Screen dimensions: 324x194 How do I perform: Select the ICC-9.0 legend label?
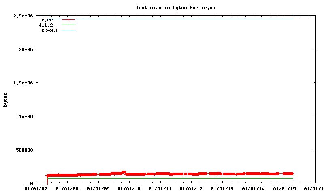pyautogui.click(x=48, y=30)
